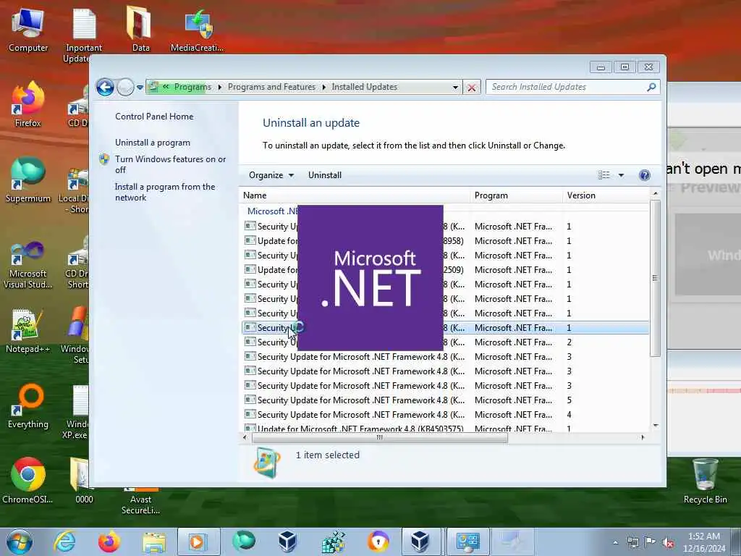
Task: Open Help with the question mark icon
Action: click(645, 175)
